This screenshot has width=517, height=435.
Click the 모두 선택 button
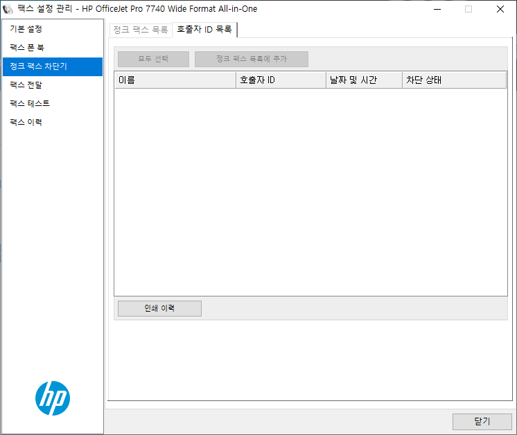point(153,59)
